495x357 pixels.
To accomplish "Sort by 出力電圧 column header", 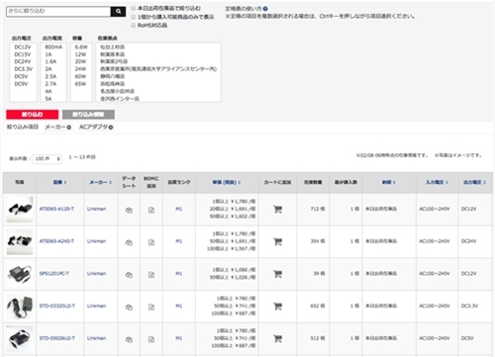I will [x=474, y=182].
